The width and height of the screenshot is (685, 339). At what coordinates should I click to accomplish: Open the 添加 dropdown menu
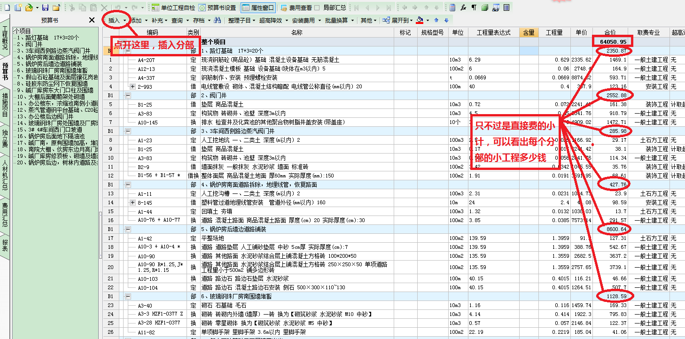pos(139,20)
